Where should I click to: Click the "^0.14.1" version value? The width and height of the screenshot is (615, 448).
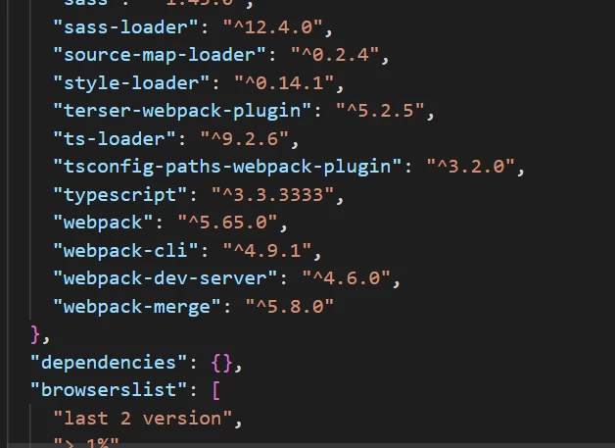[284, 83]
